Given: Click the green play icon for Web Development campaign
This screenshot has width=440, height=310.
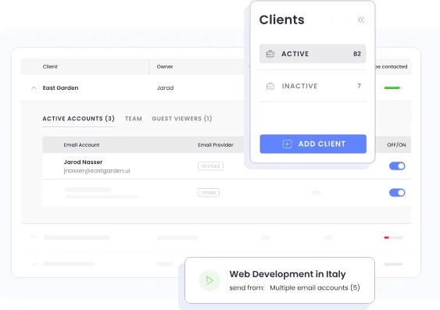Looking at the screenshot, I should [x=209, y=280].
